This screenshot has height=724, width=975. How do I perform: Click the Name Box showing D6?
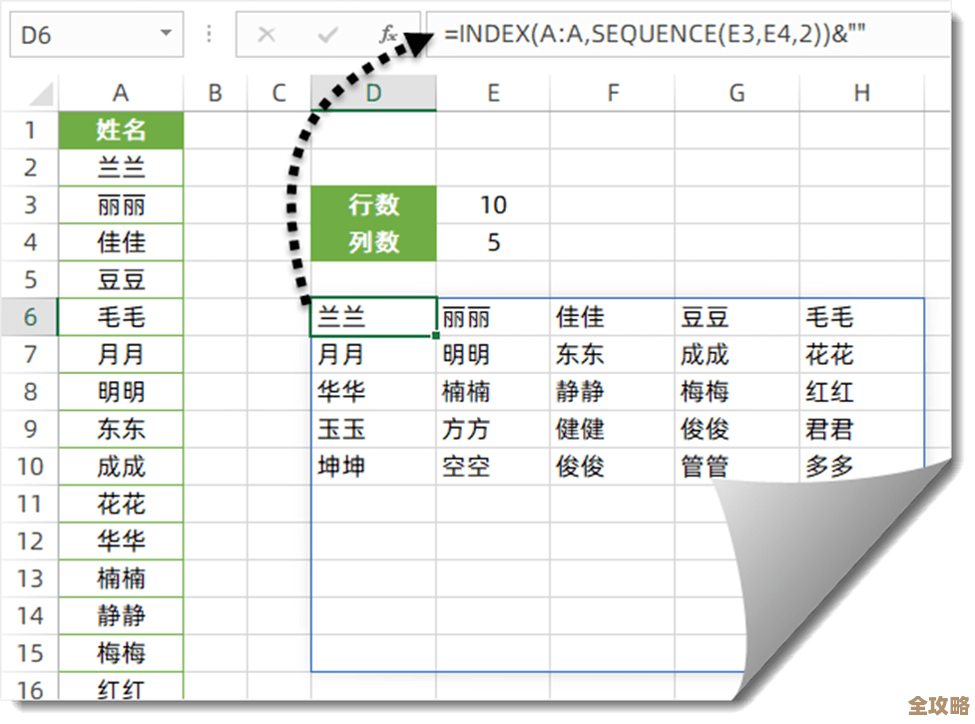(80, 35)
